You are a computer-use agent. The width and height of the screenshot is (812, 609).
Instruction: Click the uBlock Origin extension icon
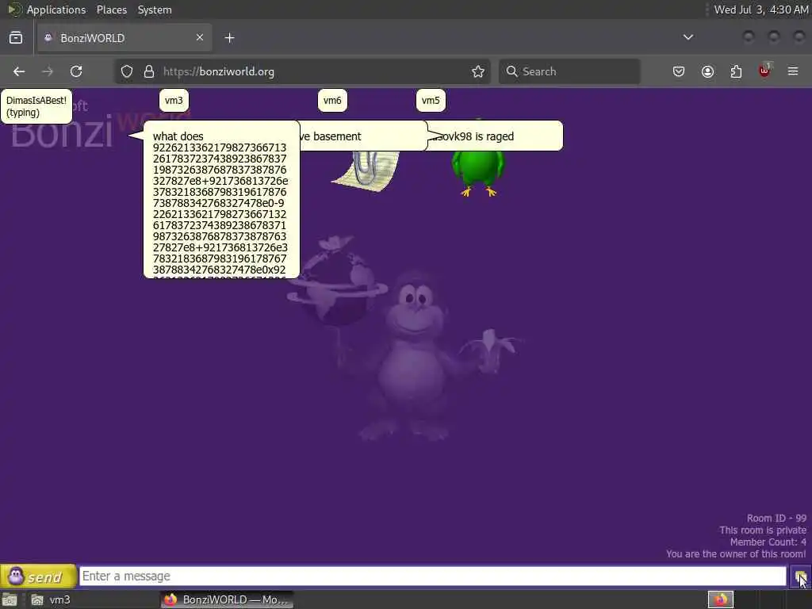tap(764, 71)
